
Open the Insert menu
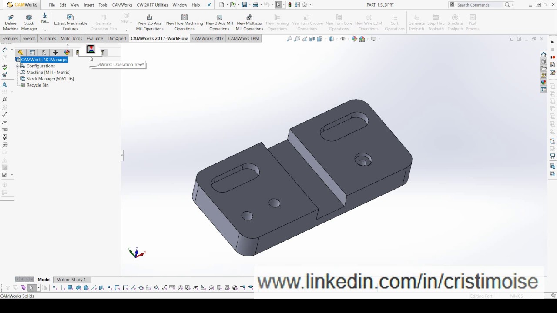tap(89, 5)
